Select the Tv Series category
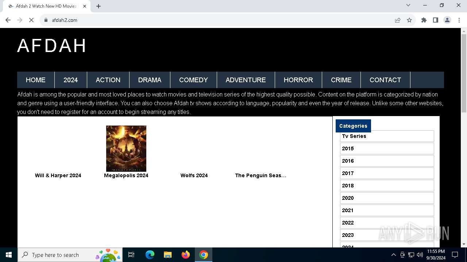The height and width of the screenshot is (262, 467). point(387,136)
